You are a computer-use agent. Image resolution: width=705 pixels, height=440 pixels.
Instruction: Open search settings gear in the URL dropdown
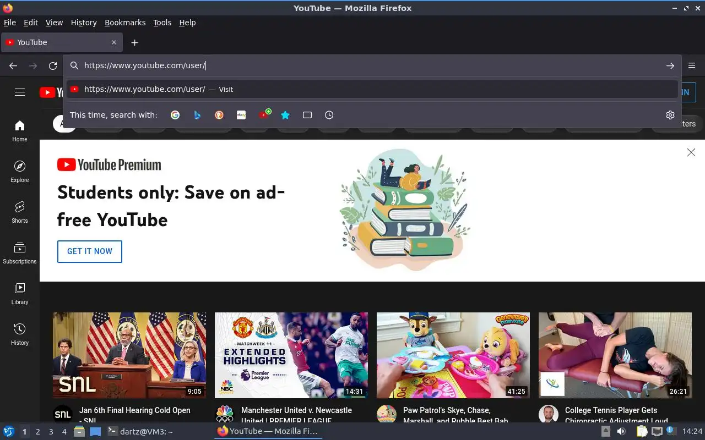coord(670,115)
